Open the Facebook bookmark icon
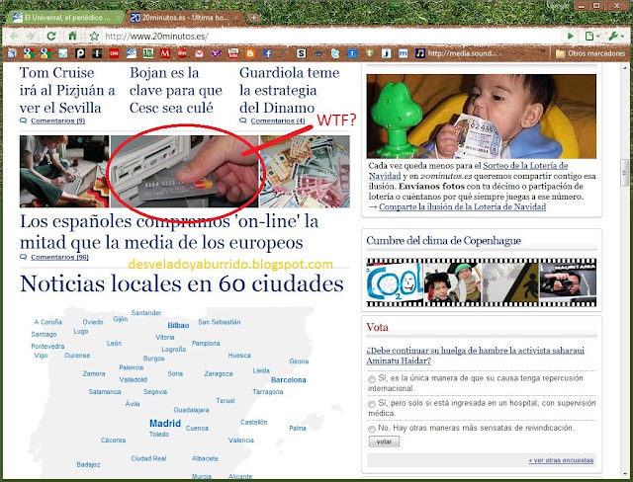Screen dimensions: 633x482 pos(267,53)
